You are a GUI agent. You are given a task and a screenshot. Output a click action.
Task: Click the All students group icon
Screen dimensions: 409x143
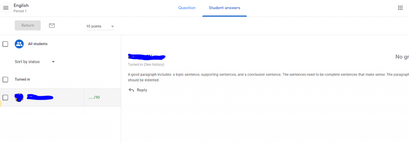pyautogui.click(x=19, y=44)
